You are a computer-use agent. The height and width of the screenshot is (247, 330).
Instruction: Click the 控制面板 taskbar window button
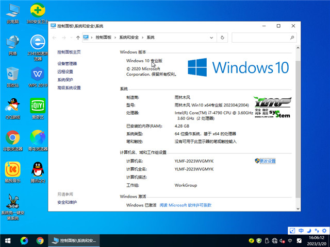74,240
